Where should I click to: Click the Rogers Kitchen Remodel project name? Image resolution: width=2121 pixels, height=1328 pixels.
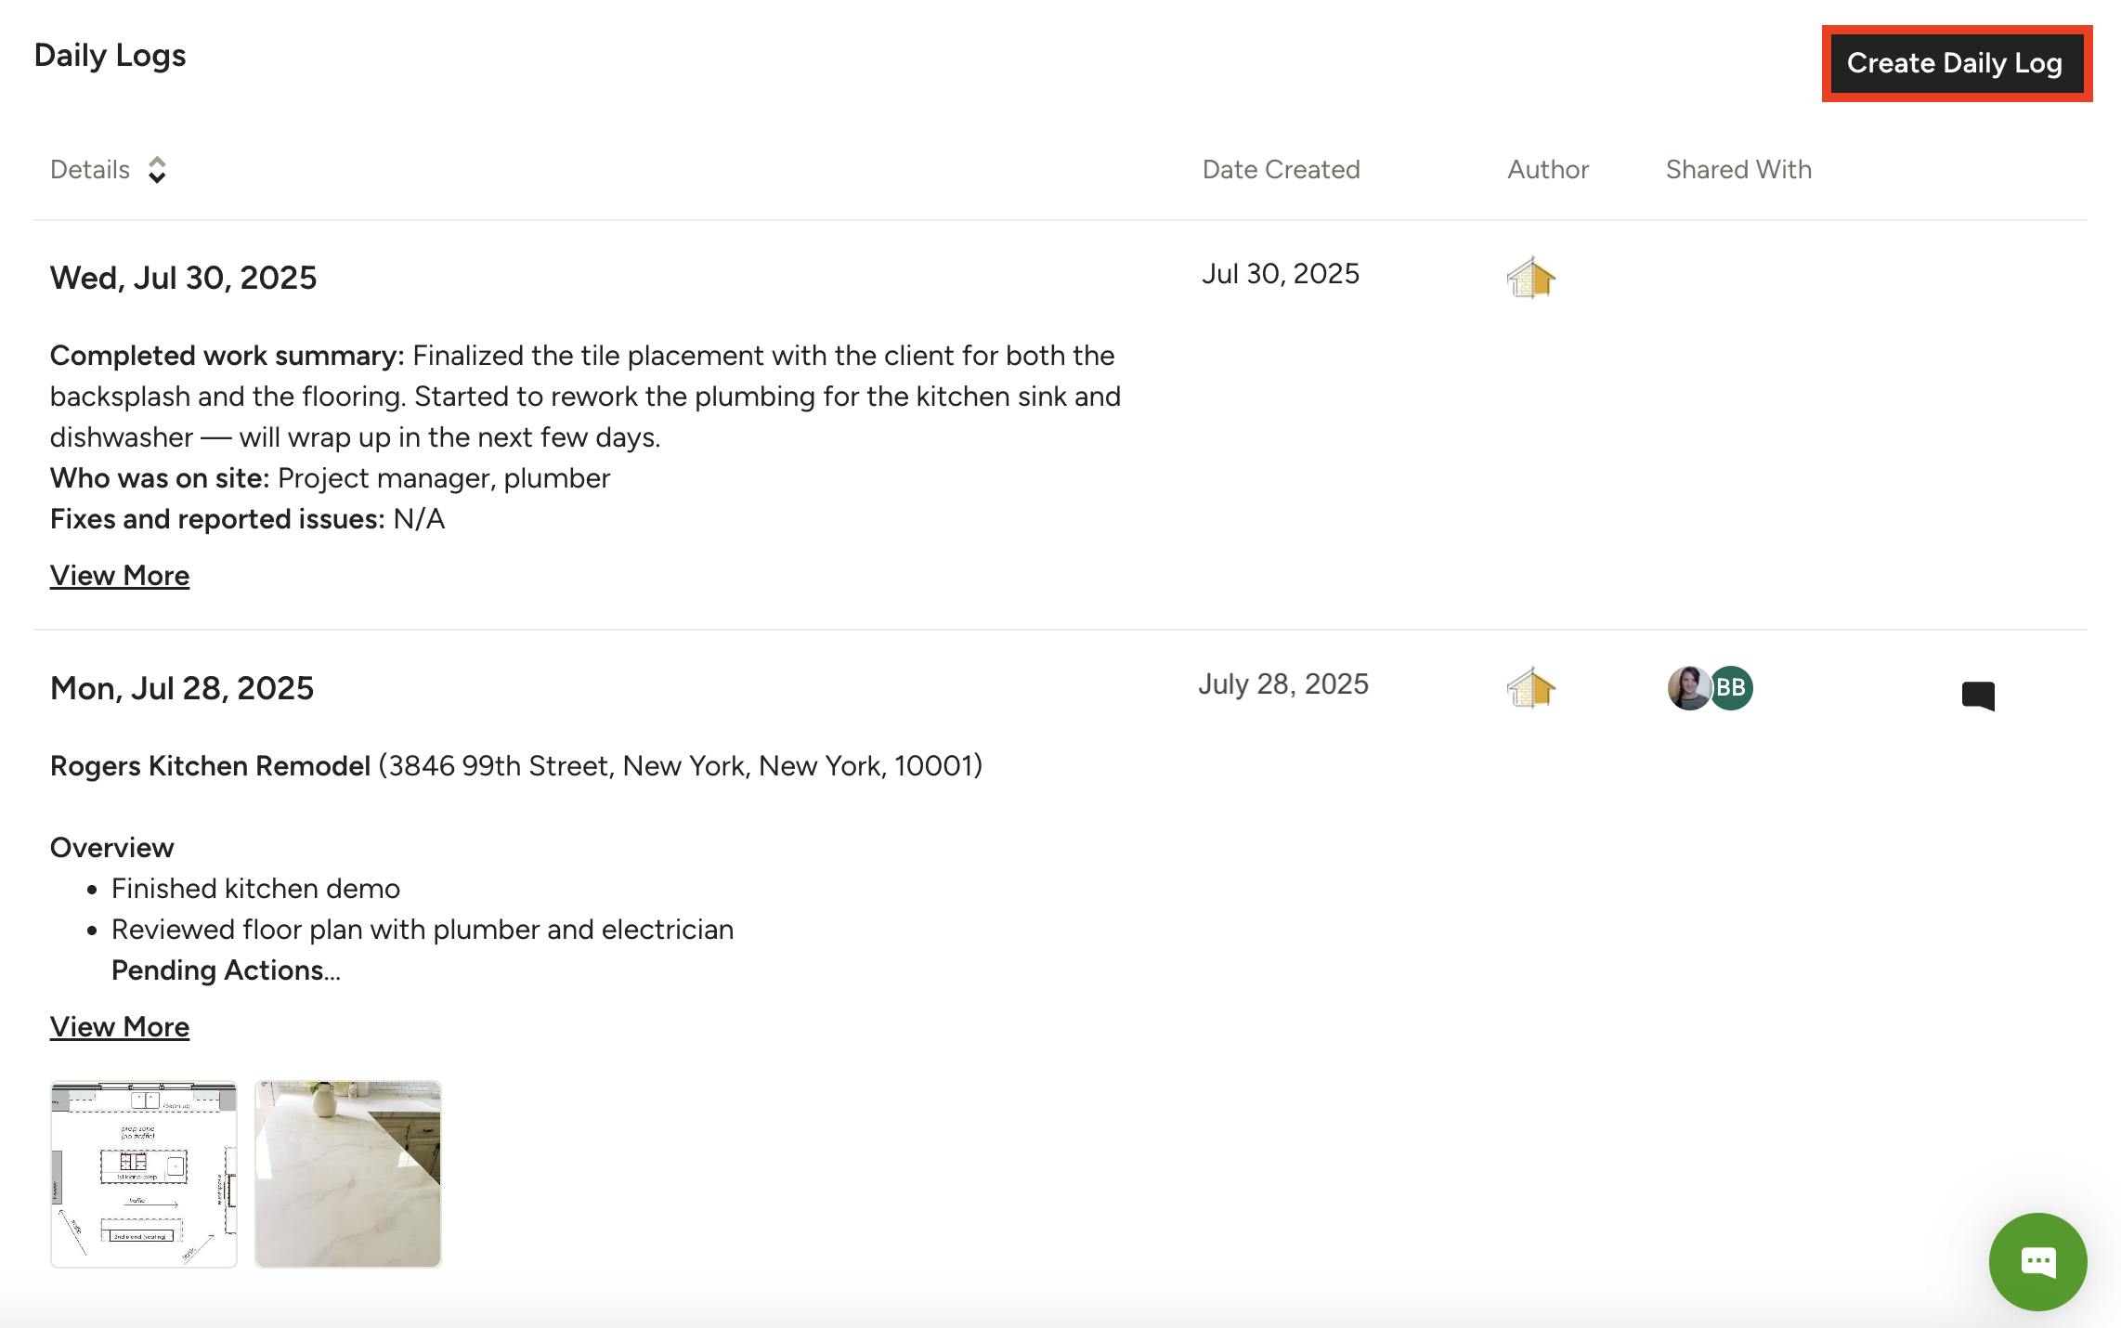[x=210, y=766]
